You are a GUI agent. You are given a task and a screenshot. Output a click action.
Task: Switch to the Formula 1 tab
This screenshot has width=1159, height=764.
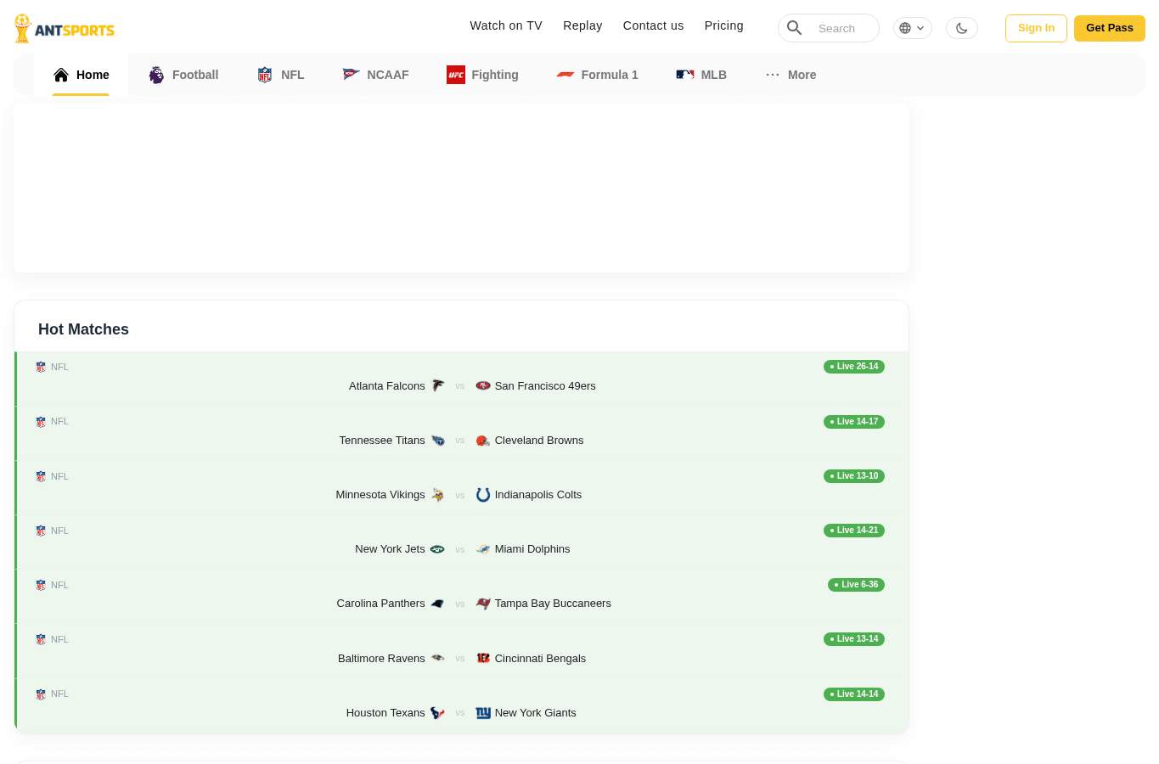pos(597,75)
